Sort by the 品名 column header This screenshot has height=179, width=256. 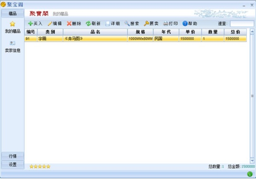(x=95, y=32)
